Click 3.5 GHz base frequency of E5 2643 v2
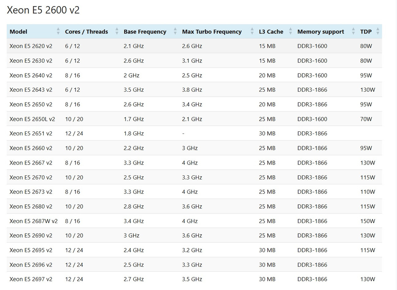The image size is (397, 290). click(x=134, y=90)
